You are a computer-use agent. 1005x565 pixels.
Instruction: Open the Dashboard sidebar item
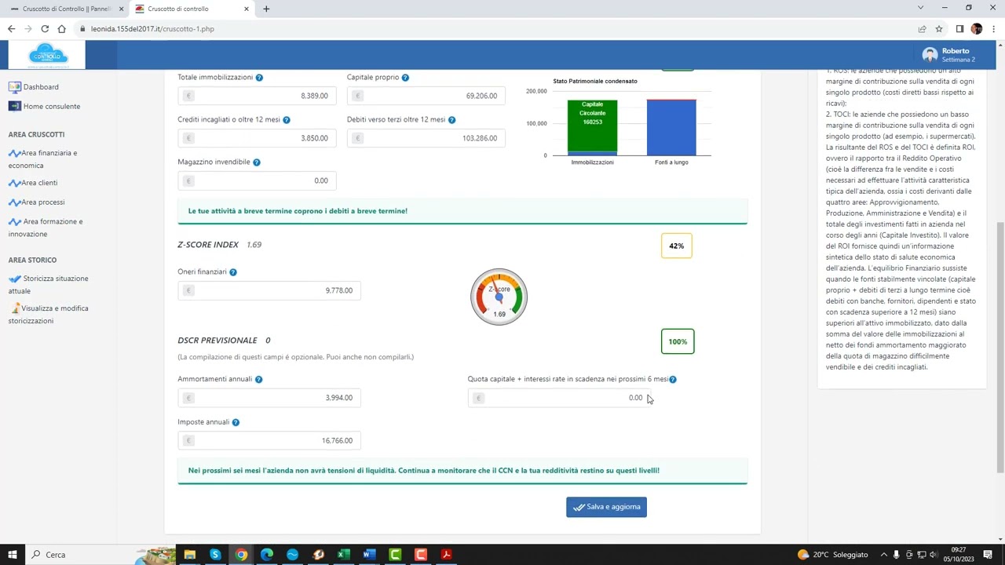pos(40,87)
